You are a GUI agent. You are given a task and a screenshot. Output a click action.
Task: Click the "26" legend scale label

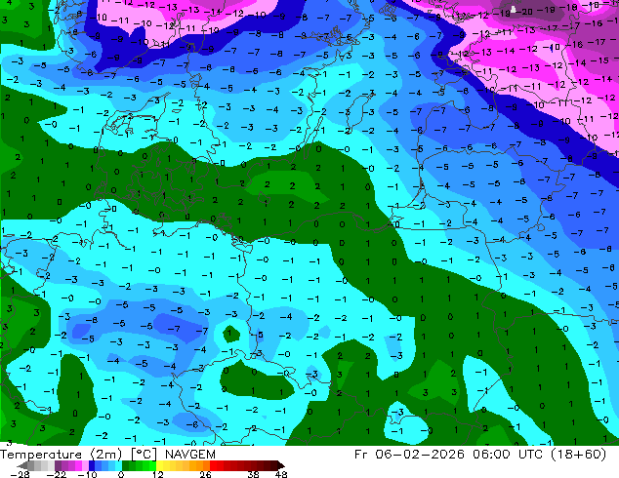point(205,474)
